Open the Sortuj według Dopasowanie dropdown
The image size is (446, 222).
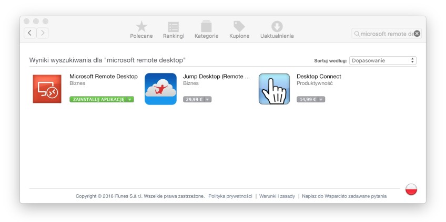pos(382,60)
